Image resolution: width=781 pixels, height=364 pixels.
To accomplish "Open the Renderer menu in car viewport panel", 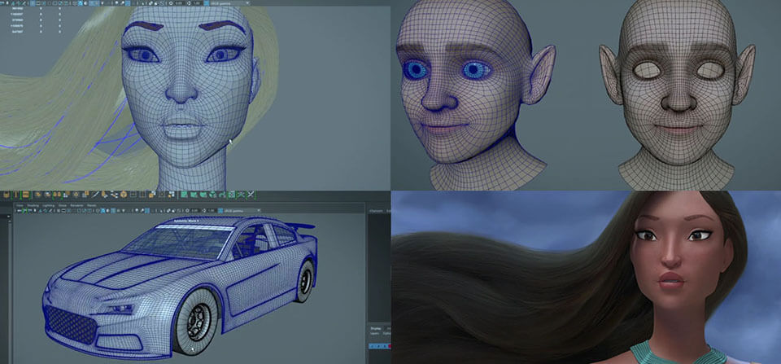I will [x=76, y=205].
